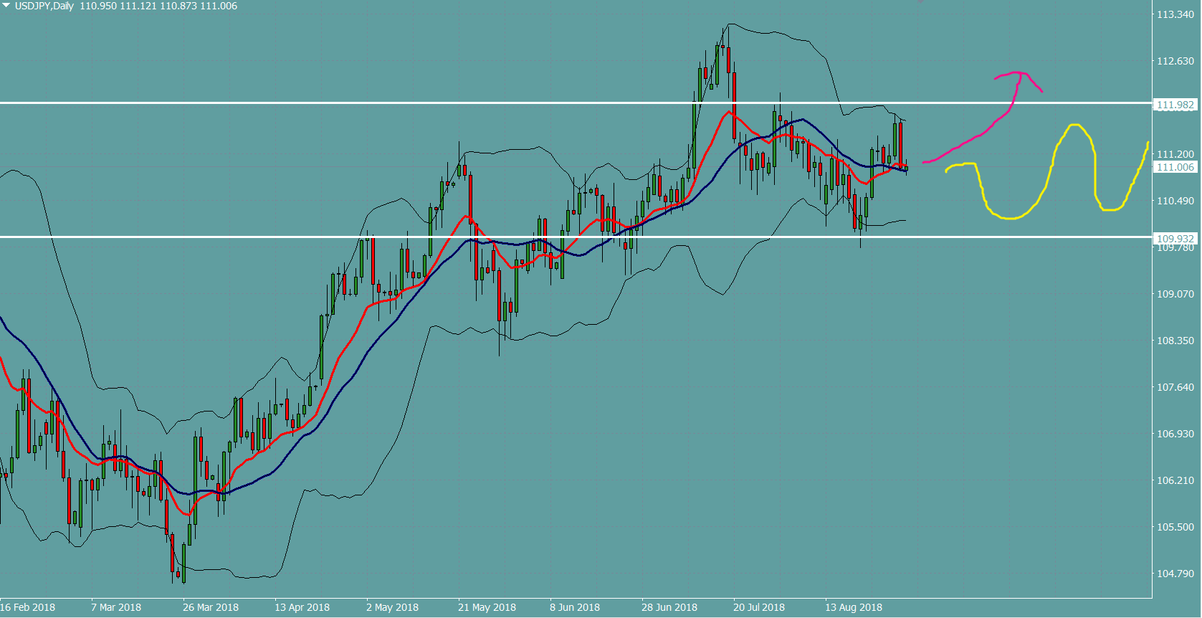The width and height of the screenshot is (1202, 618).
Task: Click the 112.630 label on the price scale
Action: (x=1175, y=61)
